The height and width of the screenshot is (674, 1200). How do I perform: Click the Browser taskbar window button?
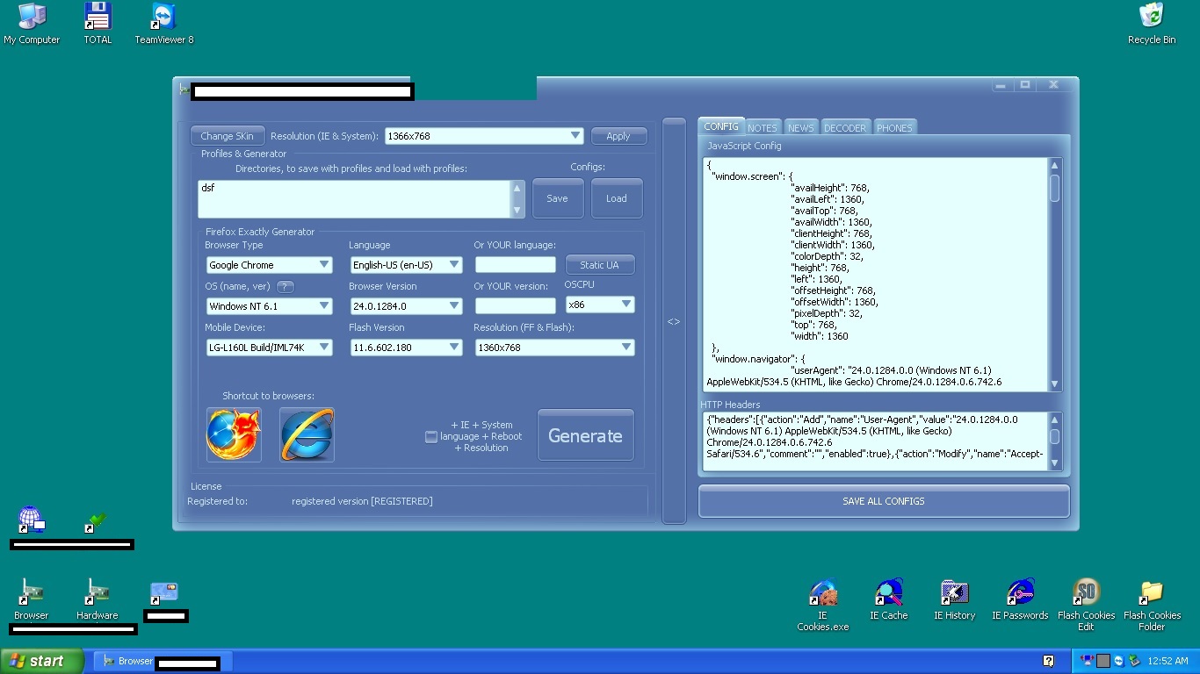(163, 661)
